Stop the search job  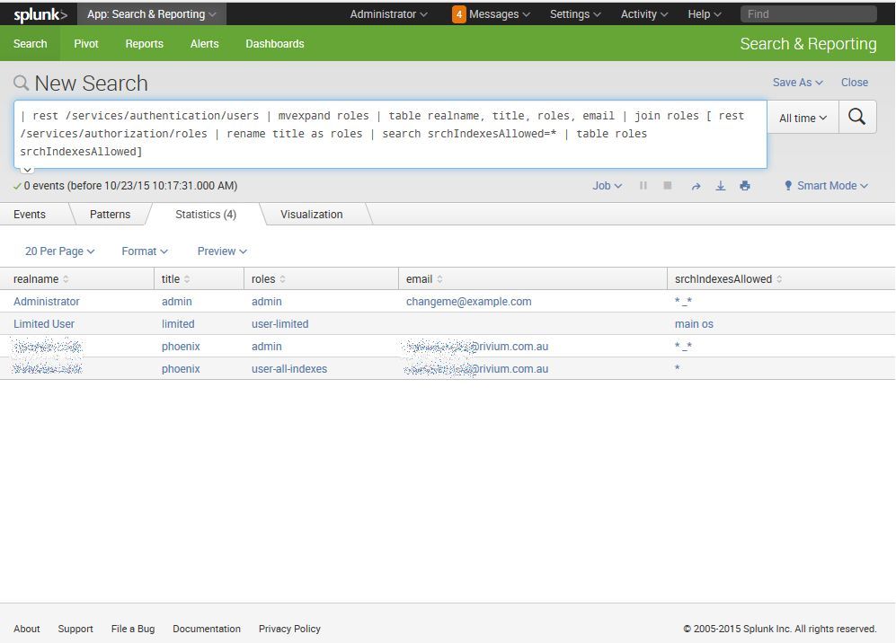668,186
